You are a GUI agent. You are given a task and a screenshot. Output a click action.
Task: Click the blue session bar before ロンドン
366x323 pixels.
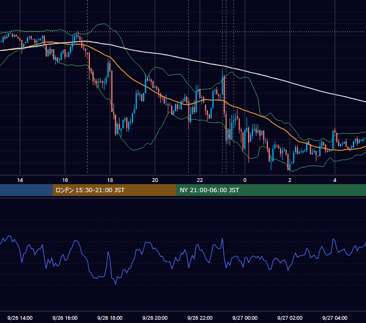pos(26,190)
